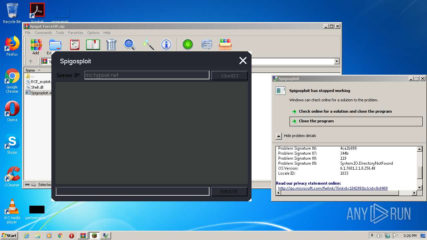Click the WinRAR Add archive icon
This screenshot has height=240, width=427.
pyautogui.click(x=36, y=45)
